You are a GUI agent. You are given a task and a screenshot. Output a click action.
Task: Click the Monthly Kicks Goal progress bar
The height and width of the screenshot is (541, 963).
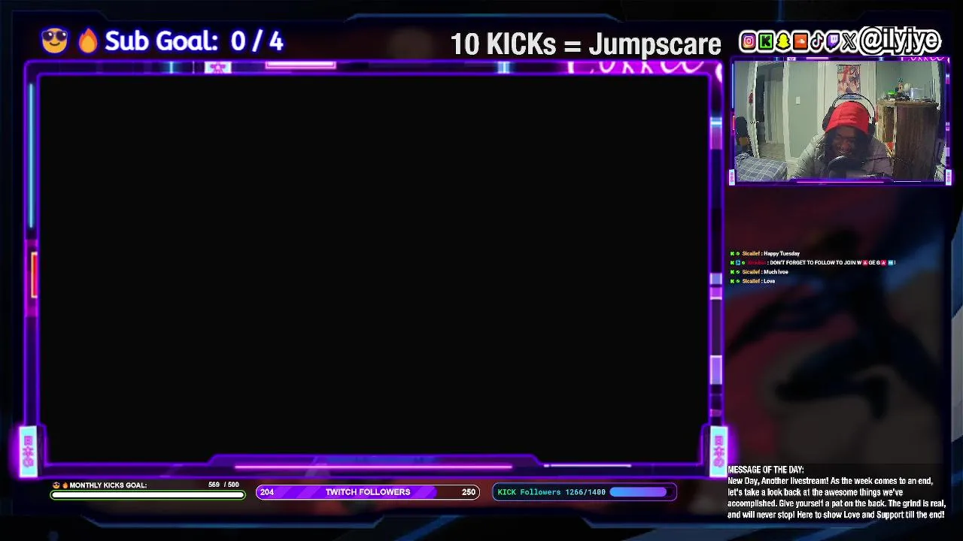[147, 494]
